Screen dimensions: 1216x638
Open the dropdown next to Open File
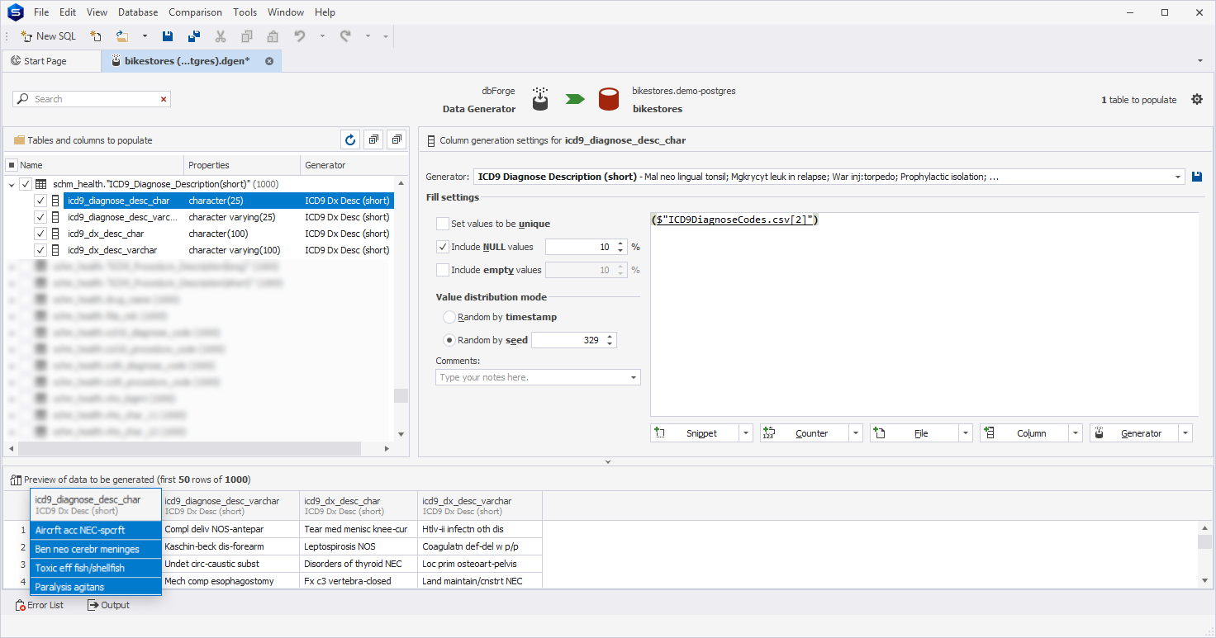pyautogui.click(x=145, y=36)
